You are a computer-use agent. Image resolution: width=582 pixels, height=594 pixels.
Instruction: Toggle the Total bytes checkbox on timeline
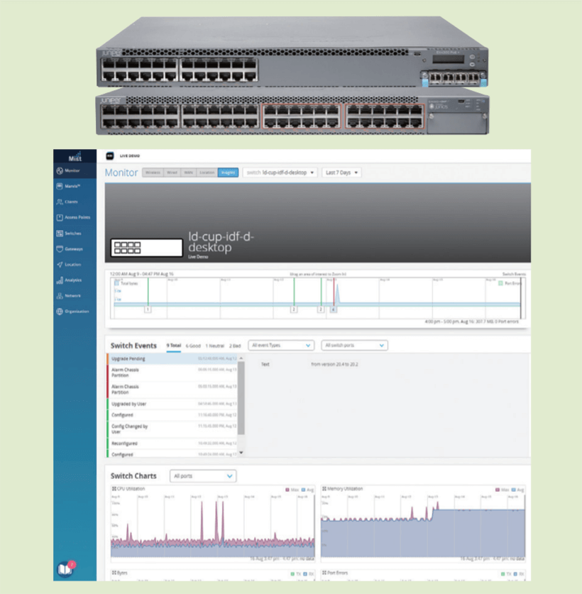[x=117, y=283]
